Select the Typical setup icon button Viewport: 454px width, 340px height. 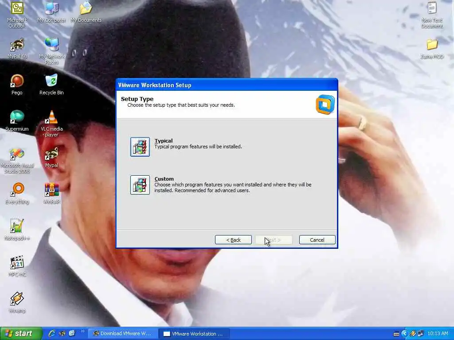(x=140, y=147)
